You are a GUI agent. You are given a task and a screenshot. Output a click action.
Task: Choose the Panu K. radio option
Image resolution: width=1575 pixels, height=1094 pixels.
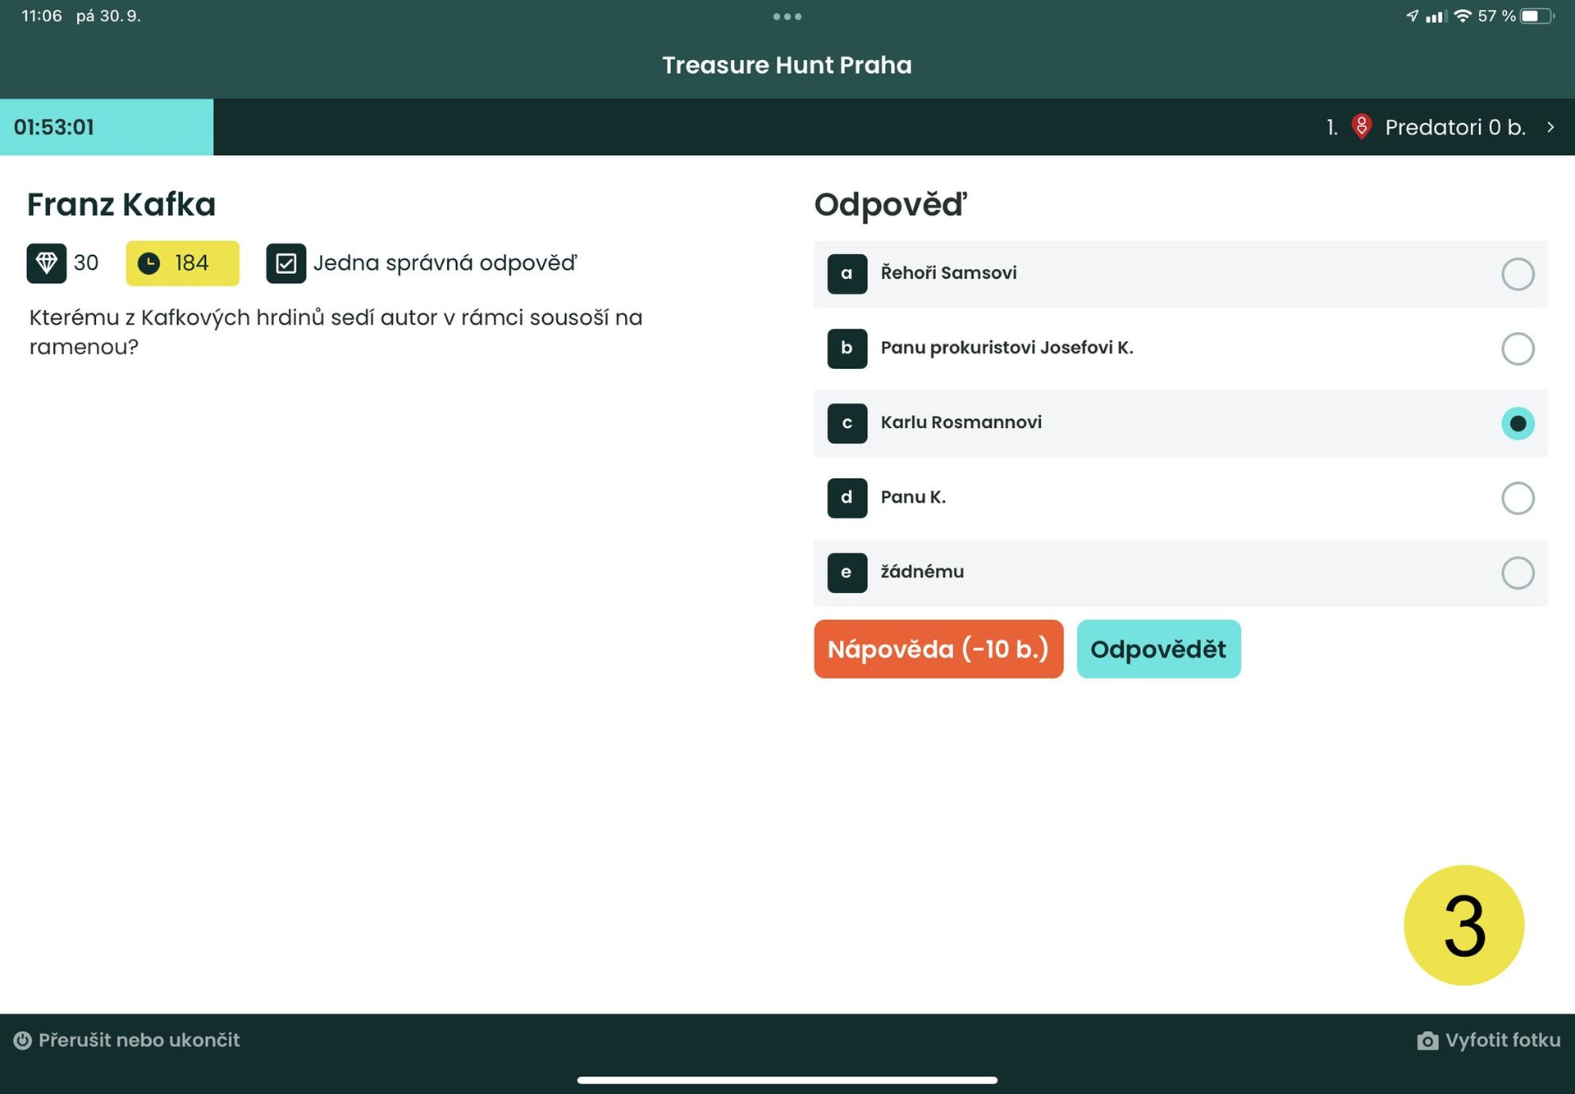1518,498
